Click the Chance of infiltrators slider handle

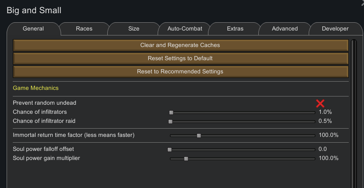point(171,112)
